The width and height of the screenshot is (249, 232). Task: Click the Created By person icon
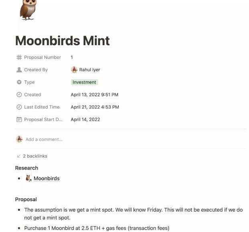(x=19, y=70)
